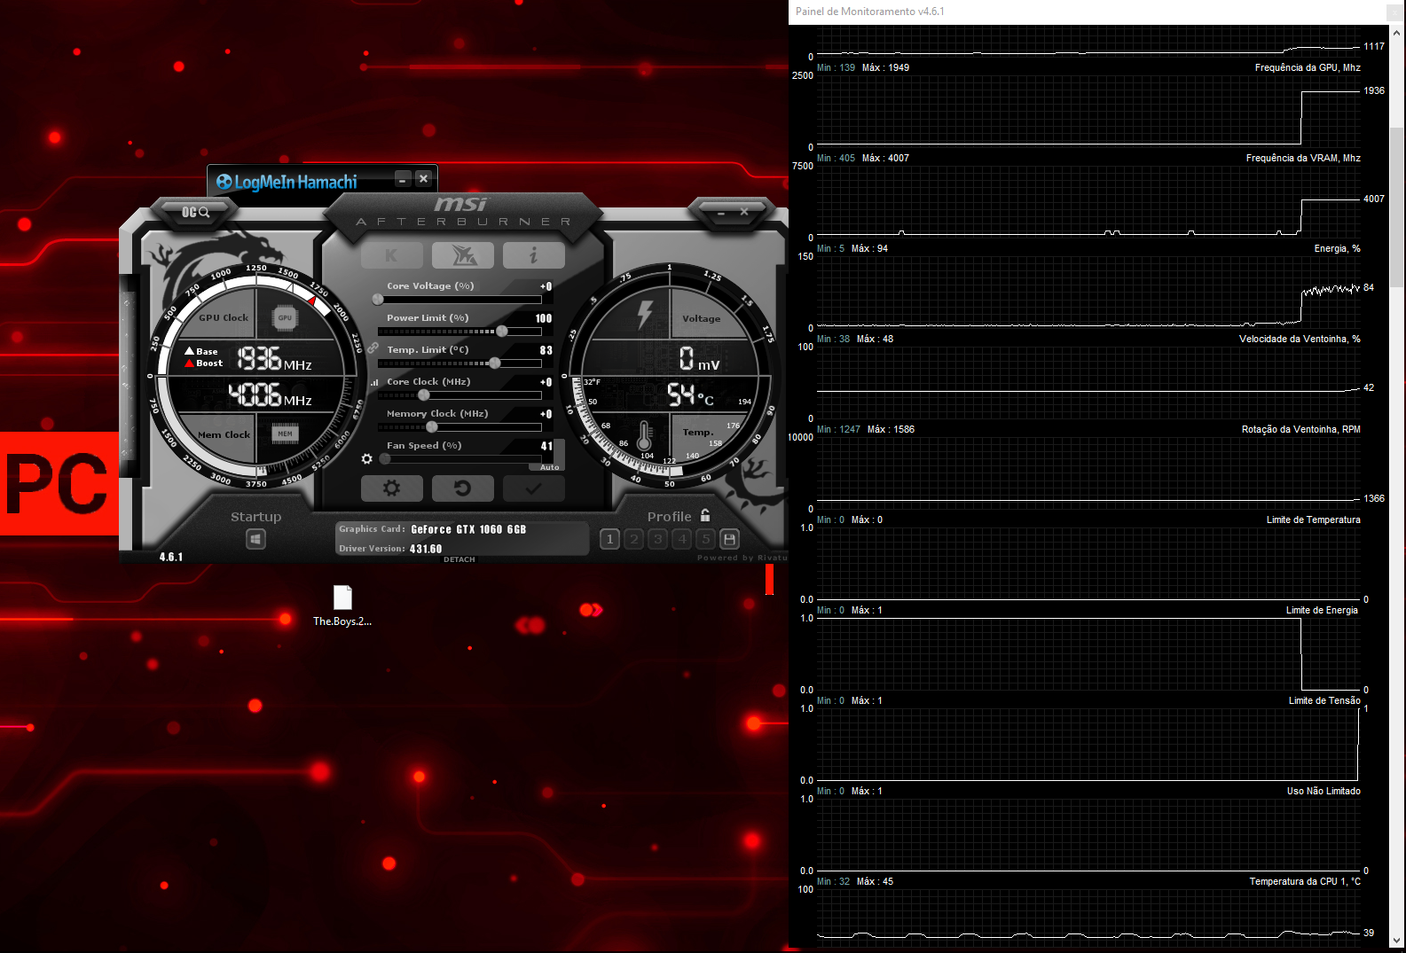Click the Limite de Temperatura graph
The width and height of the screenshot is (1406, 953).
pyautogui.click(x=1088, y=564)
